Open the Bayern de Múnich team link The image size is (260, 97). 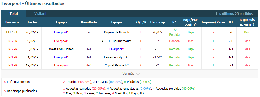(x=117, y=32)
